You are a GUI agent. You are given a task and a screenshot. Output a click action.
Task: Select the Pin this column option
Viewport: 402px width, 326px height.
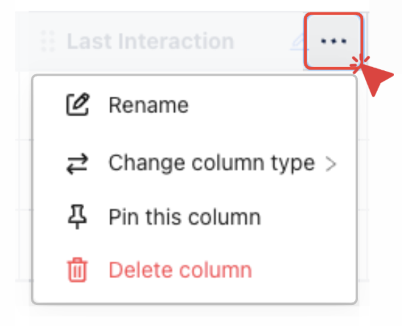[185, 216]
